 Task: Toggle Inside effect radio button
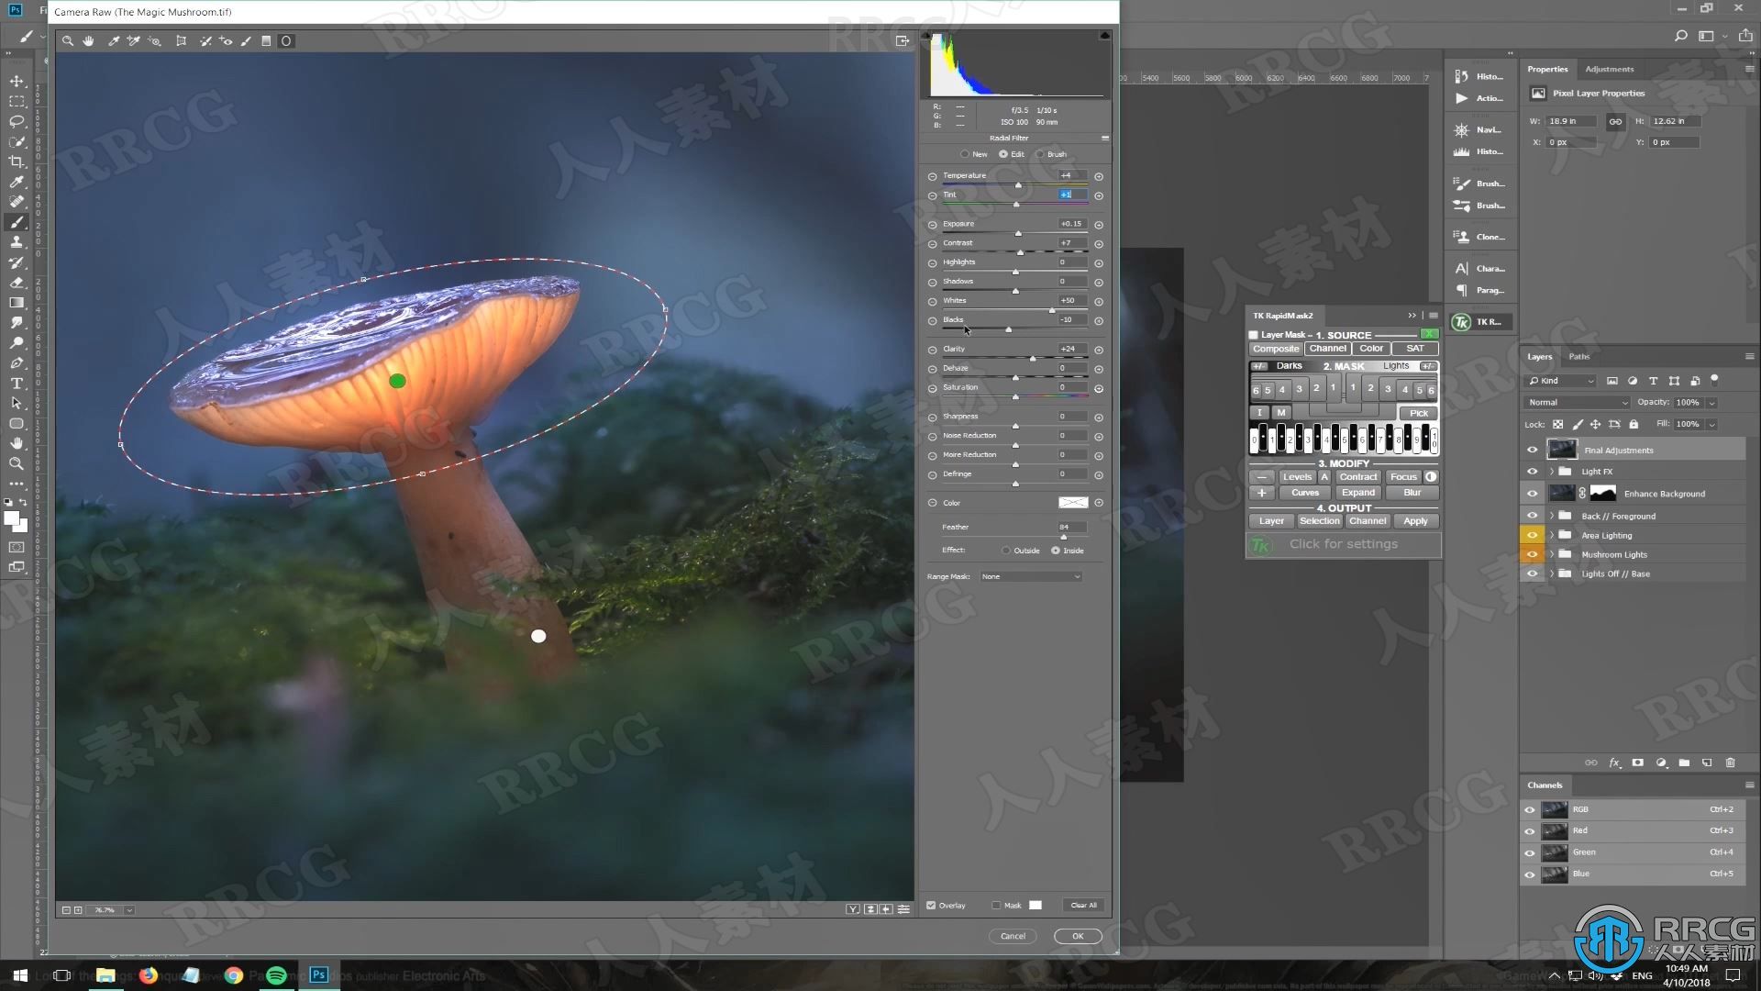1054,551
